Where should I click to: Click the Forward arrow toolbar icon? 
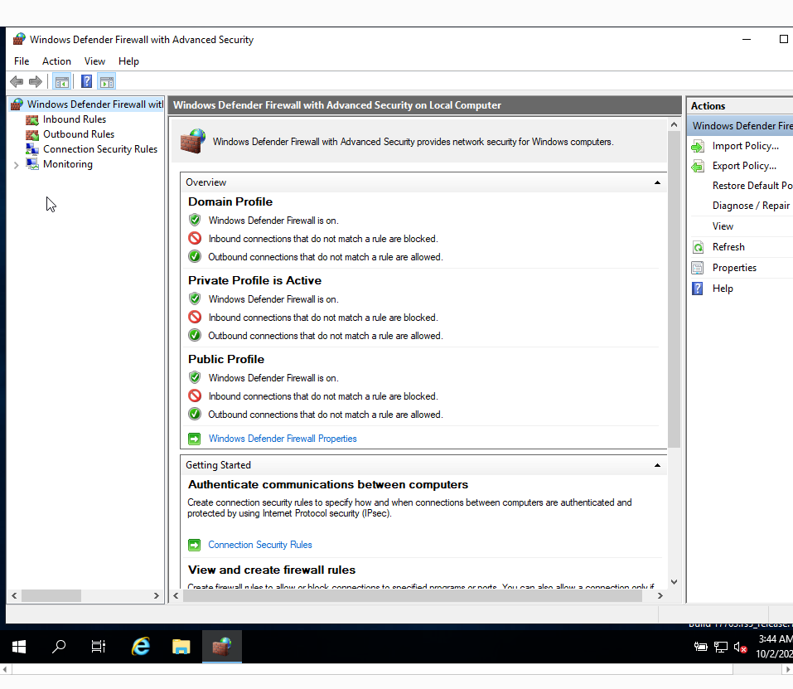coord(36,81)
